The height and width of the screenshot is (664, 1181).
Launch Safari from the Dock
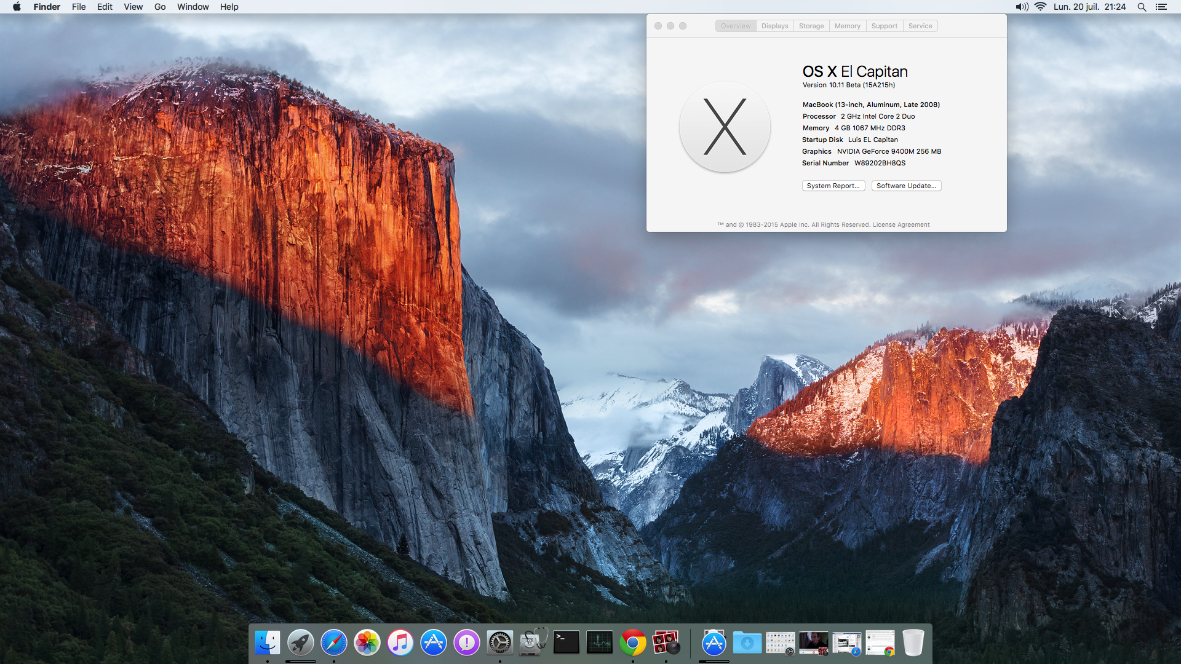pyautogui.click(x=333, y=643)
